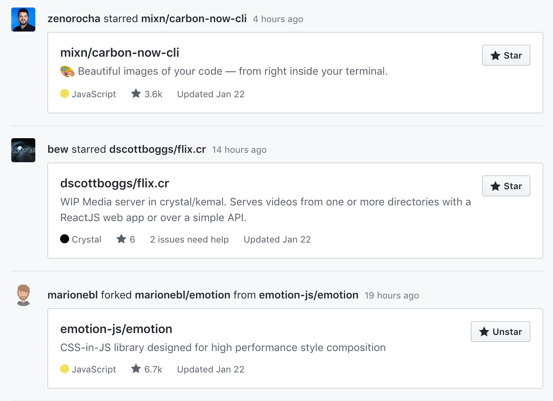Click 'Updated Jan 22' on flix.cr card
Screen dimensions: 553x401
(x=277, y=240)
